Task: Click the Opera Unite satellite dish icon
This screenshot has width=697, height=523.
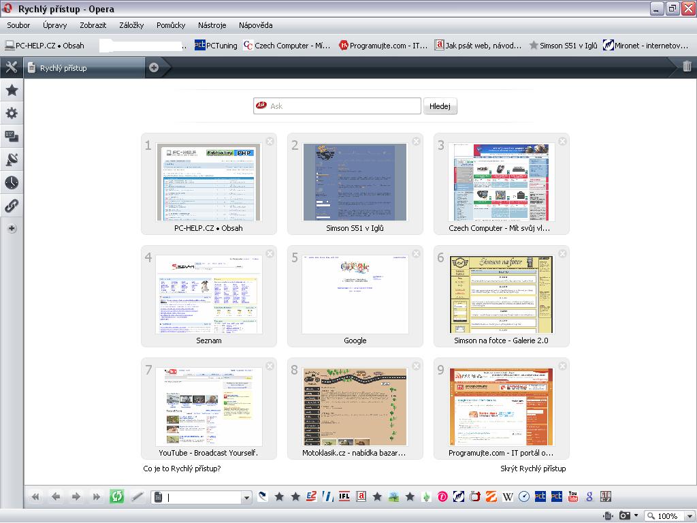Action: coord(12,160)
